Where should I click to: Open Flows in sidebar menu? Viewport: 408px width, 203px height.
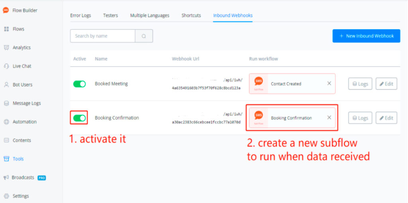point(18,29)
